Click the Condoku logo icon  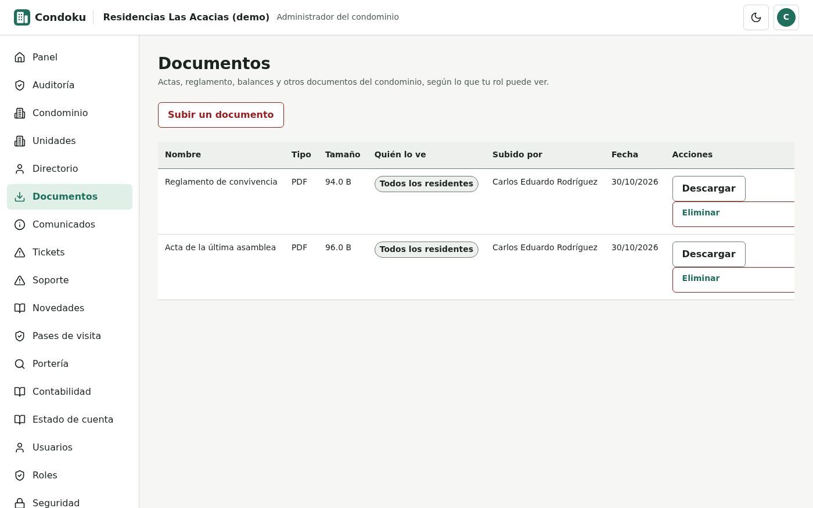click(22, 17)
